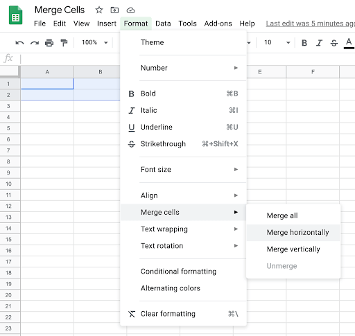Viewport: 355px width, 336px height.
Task: Open the Edit menu
Action: (x=60, y=24)
